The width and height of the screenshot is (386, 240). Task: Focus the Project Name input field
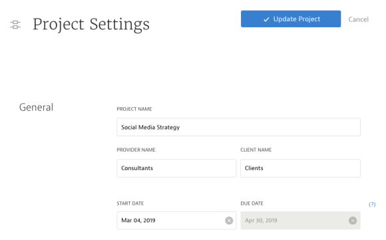pyautogui.click(x=238, y=127)
